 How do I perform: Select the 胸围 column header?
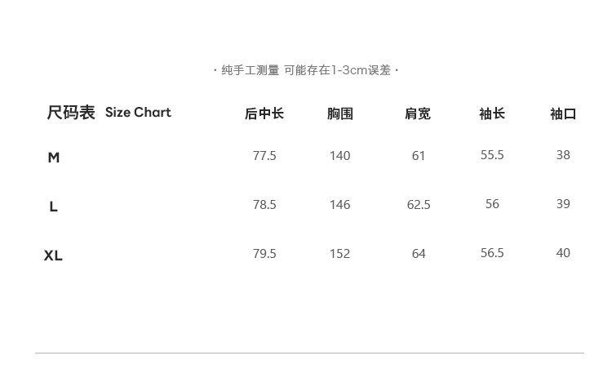(339, 113)
